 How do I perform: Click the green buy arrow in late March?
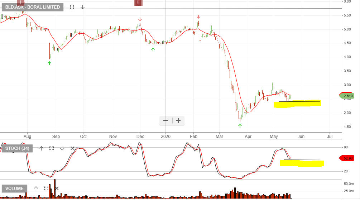click(240, 125)
